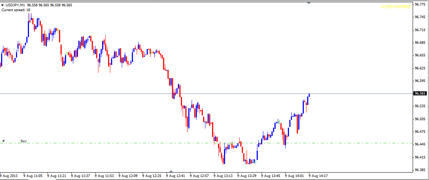Click the 96.625 price scale label
429x180 pixels.
point(420,68)
